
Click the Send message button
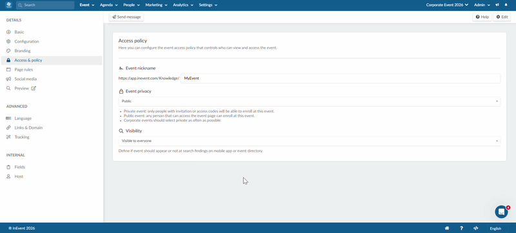tap(126, 17)
